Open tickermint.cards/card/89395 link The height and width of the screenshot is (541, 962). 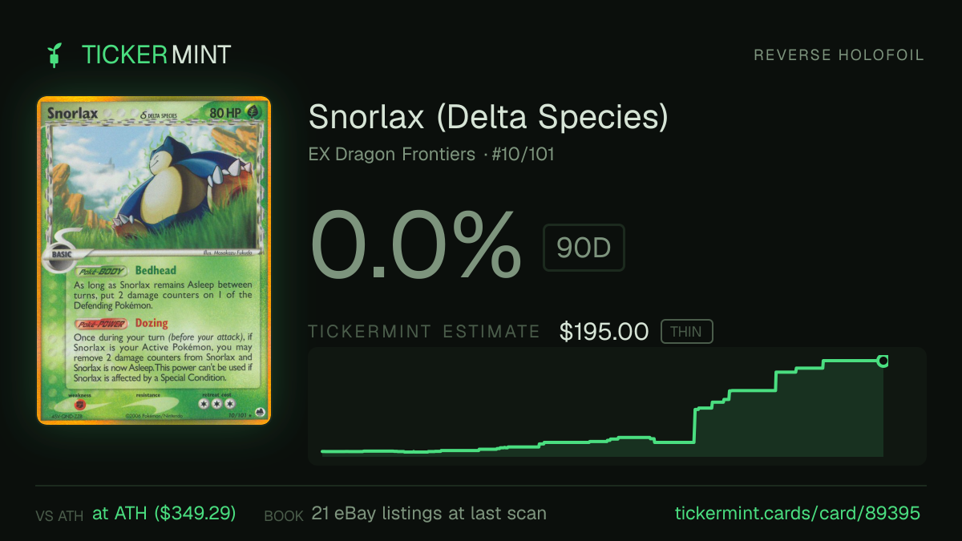click(797, 513)
